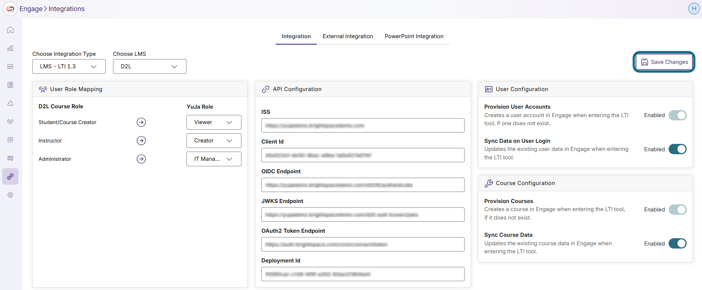Click the Instructor mapping arrow icon
The image size is (702, 290).
coord(141,141)
